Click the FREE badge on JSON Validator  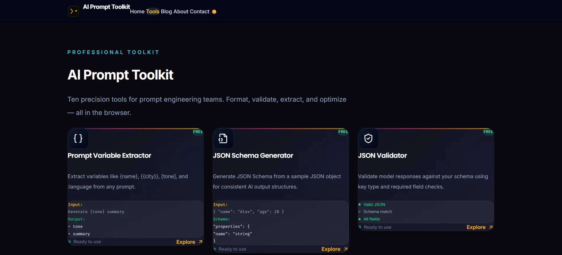tap(488, 132)
